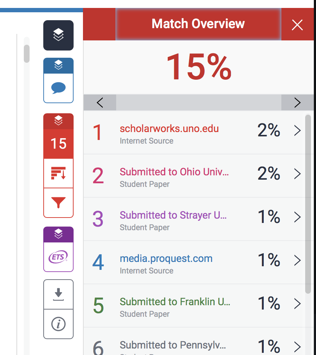Image resolution: width=316 pixels, height=355 pixels.
Task: Toggle the purple ETS layer header
Action: (58, 235)
